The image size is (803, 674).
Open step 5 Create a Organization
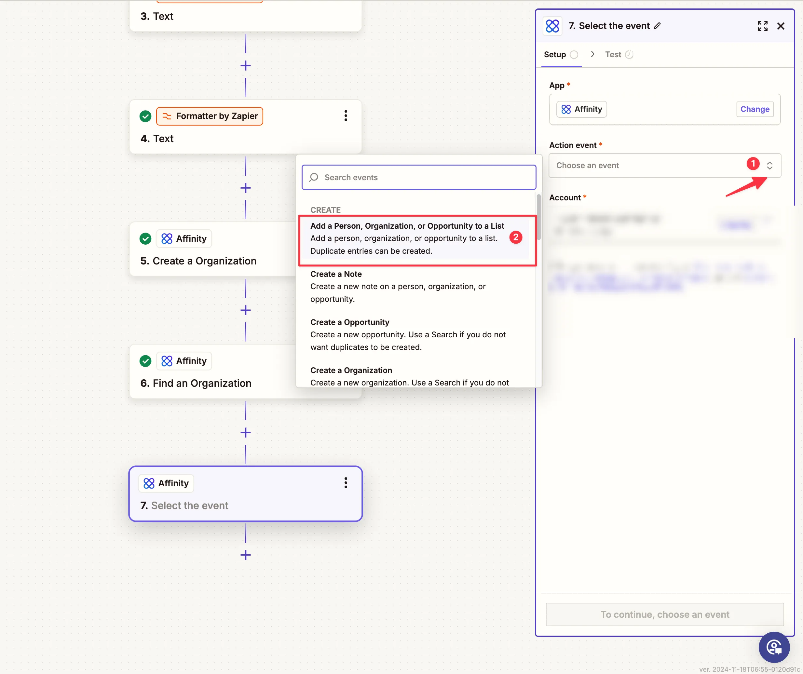click(212, 249)
